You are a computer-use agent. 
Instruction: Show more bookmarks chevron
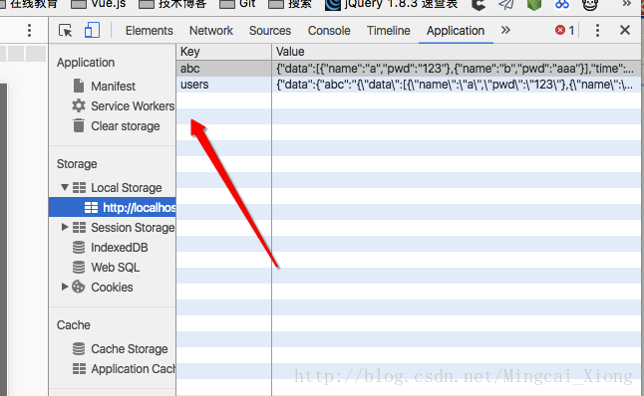[x=626, y=3]
